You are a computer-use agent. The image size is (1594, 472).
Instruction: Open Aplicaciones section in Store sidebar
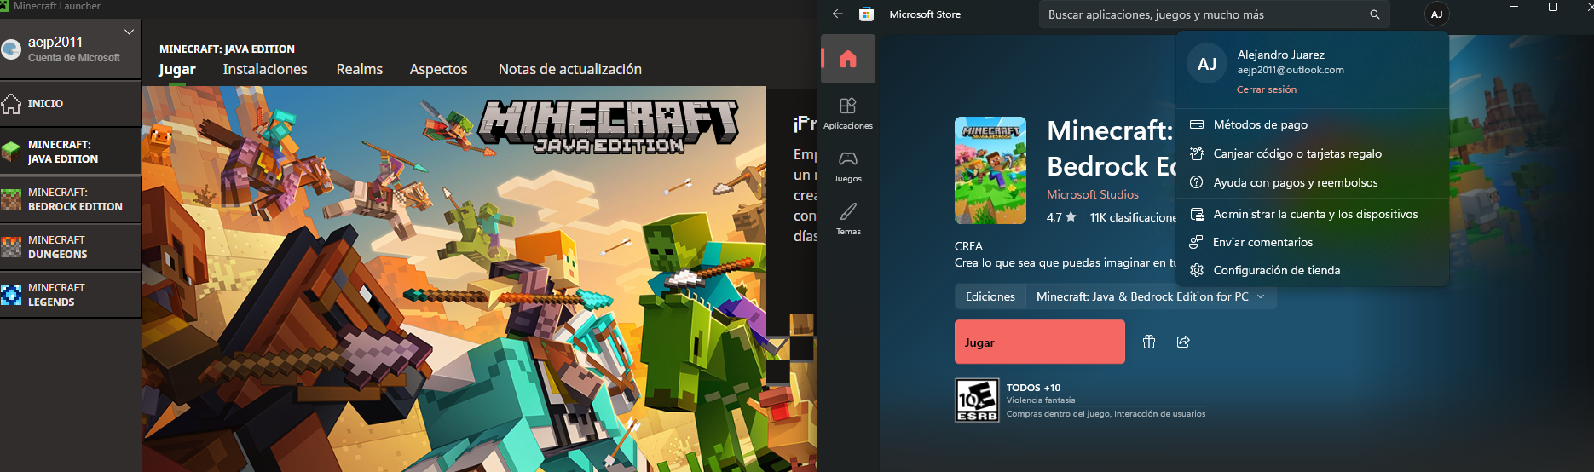click(x=848, y=113)
